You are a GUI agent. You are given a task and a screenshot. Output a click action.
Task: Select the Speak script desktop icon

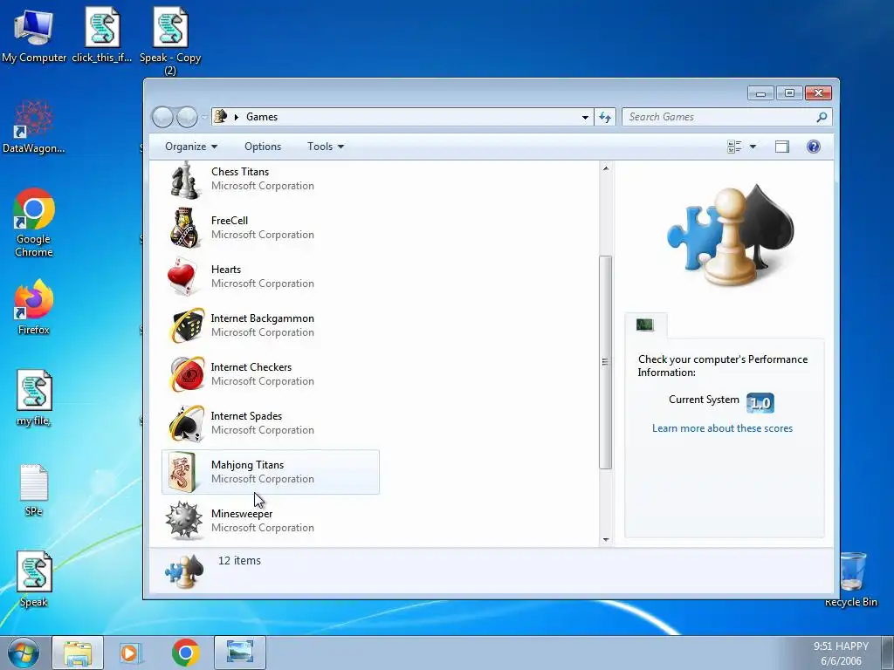pyautogui.click(x=34, y=579)
